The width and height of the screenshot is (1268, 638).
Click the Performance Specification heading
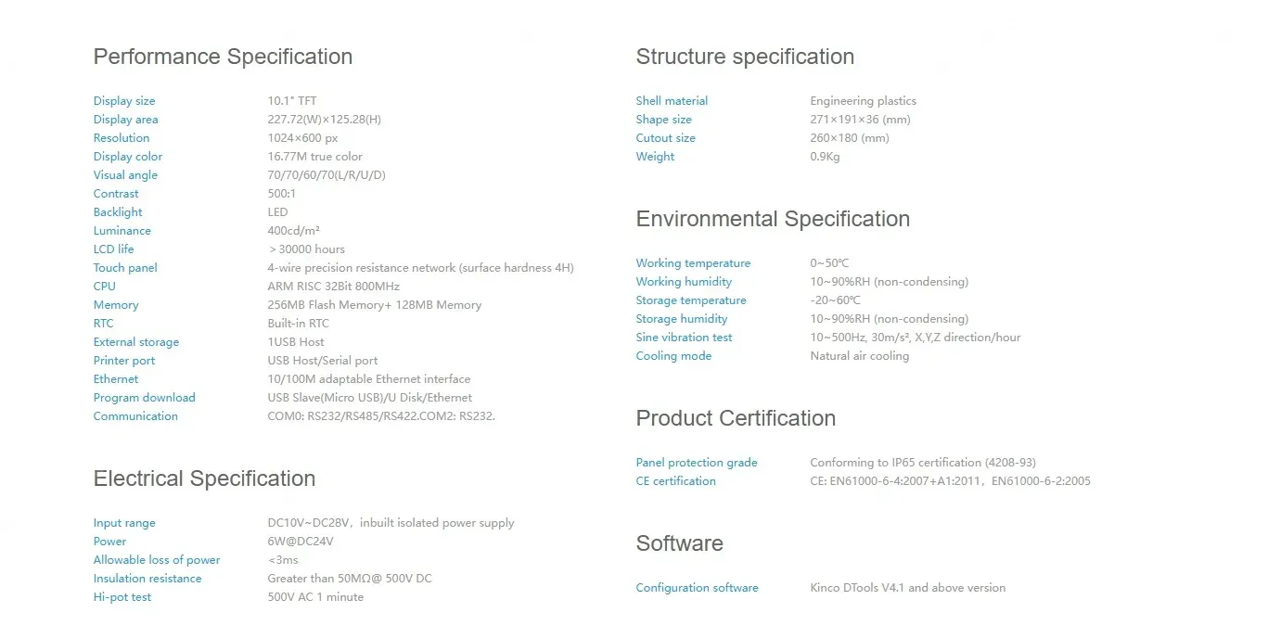coord(223,57)
